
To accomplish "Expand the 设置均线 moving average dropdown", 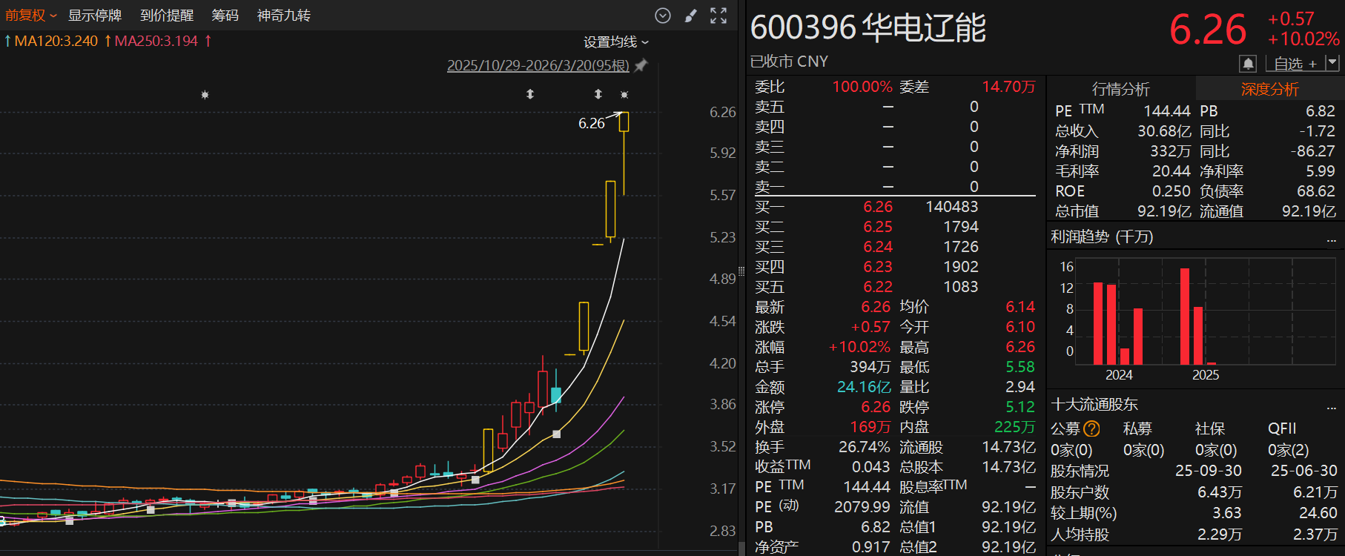I will 615,42.
